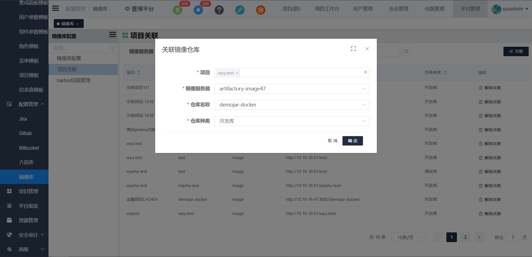
Task: Toggle the hamburger menu beside breadcrumb
Action: (x=56, y=8)
